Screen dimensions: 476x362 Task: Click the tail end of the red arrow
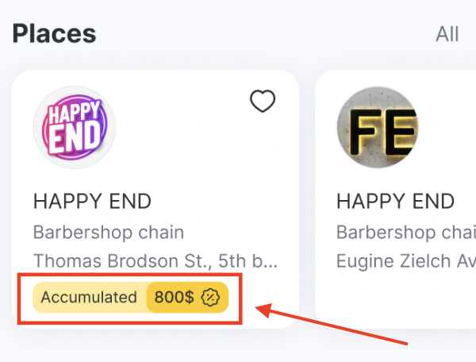tap(407, 342)
